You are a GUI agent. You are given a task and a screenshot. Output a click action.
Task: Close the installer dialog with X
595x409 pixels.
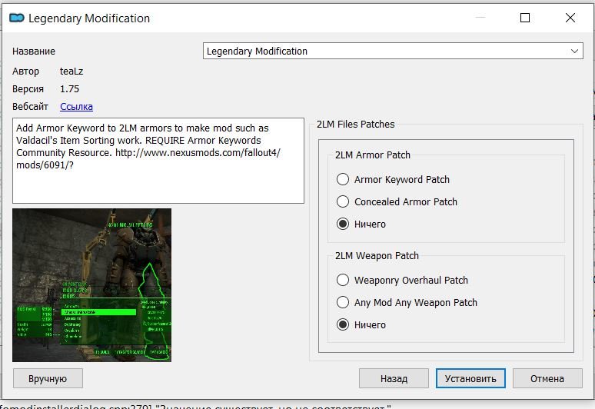point(570,18)
